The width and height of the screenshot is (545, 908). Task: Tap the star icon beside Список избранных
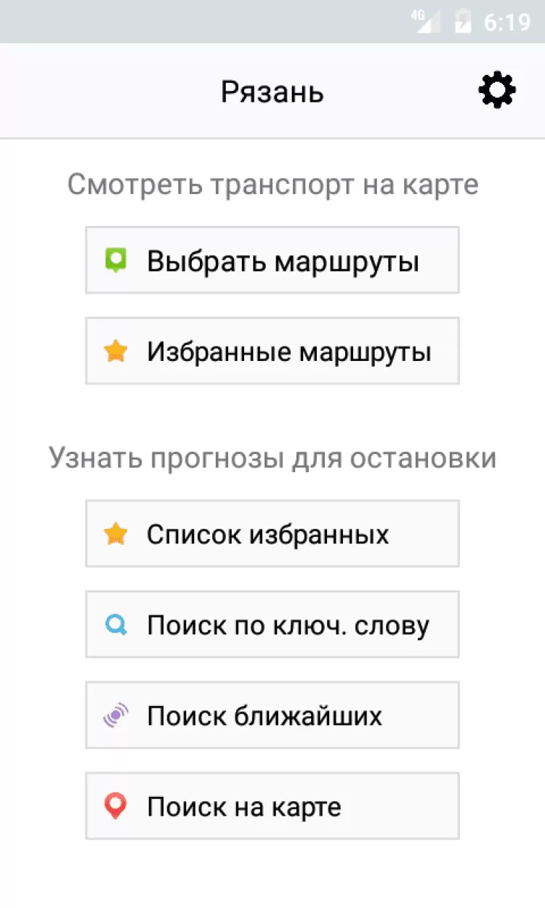click(x=116, y=535)
